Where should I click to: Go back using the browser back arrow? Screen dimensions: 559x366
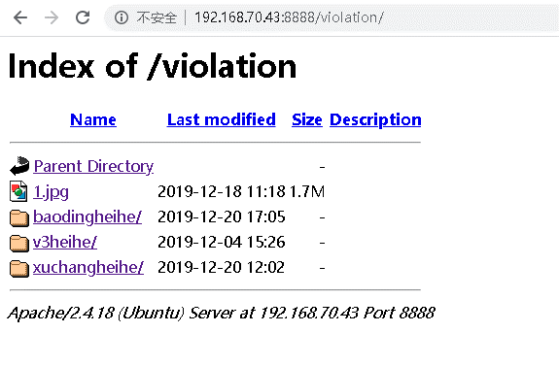point(20,17)
